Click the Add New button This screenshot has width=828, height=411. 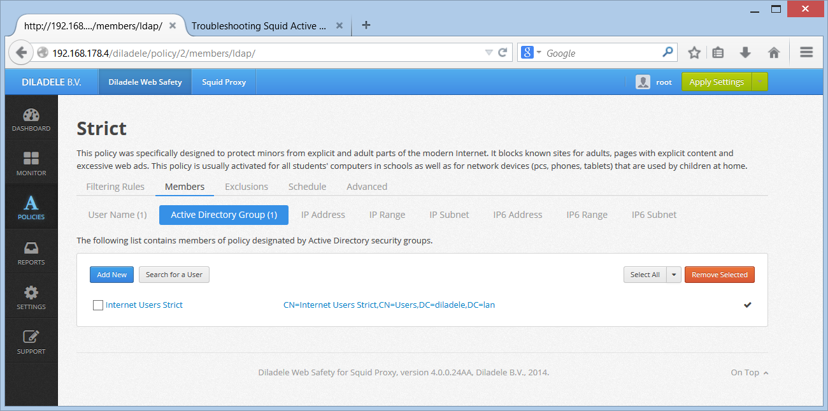tap(111, 275)
